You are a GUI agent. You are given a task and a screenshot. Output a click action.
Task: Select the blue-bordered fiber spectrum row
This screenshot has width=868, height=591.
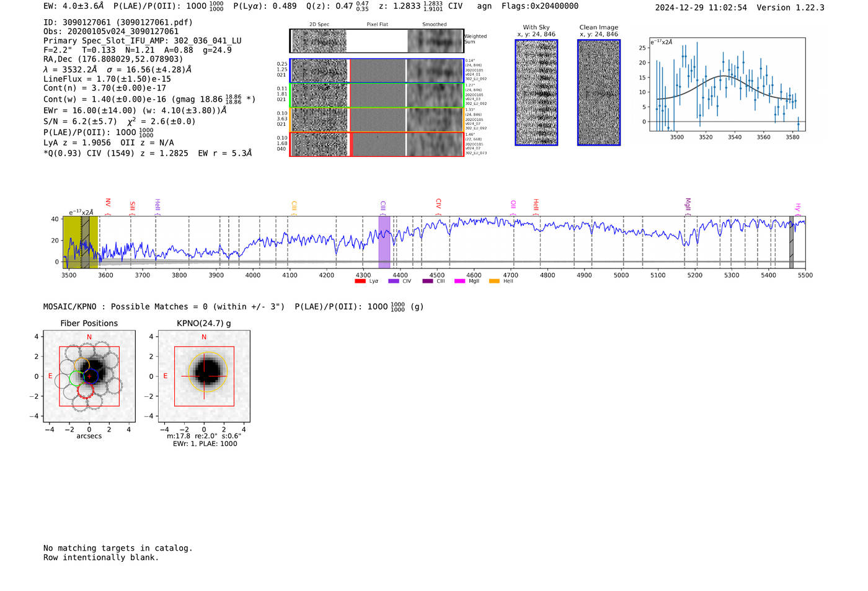(x=376, y=71)
